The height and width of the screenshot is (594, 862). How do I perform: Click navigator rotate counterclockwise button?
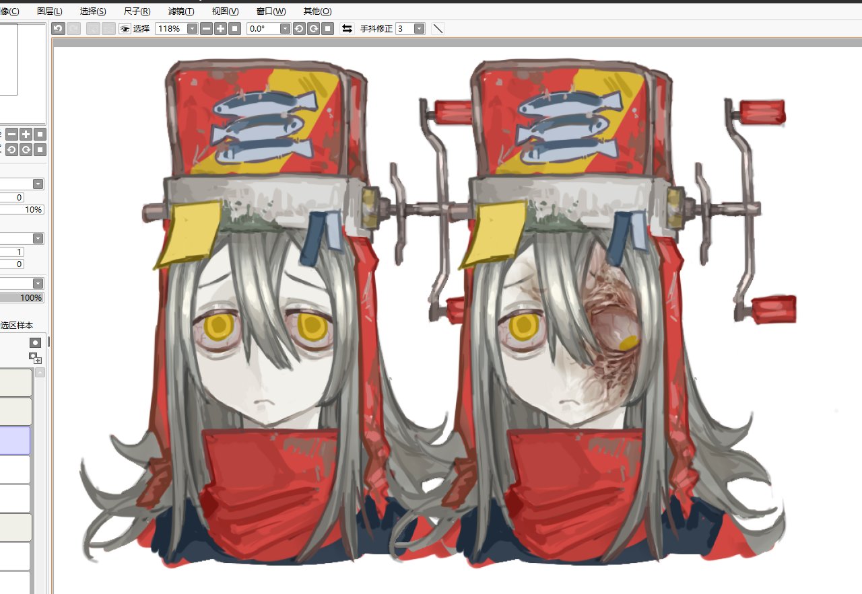coord(11,149)
